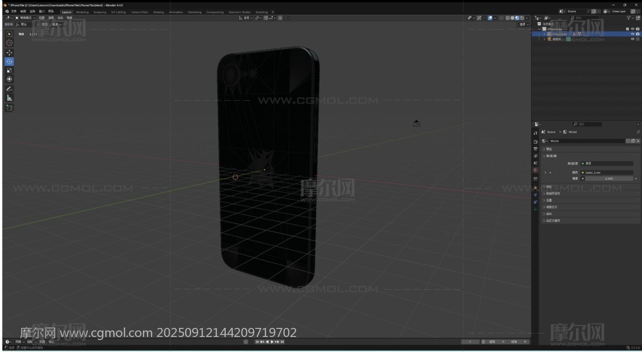The height and width of the screenshot is (352, 642).
Task: Open the Edit menu
Action: [23, 12]
